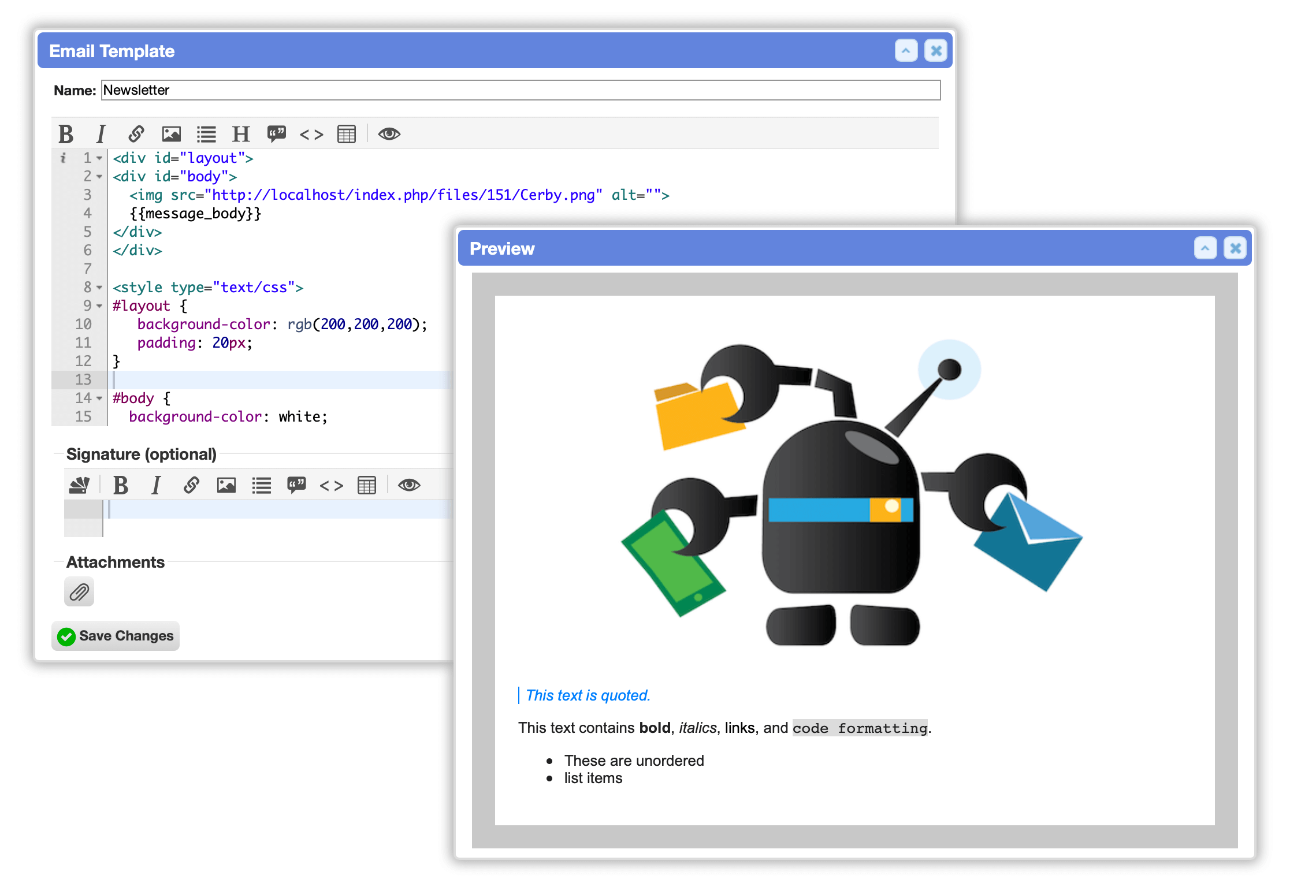Collapse the Preview window

[x=1205, y=248]
